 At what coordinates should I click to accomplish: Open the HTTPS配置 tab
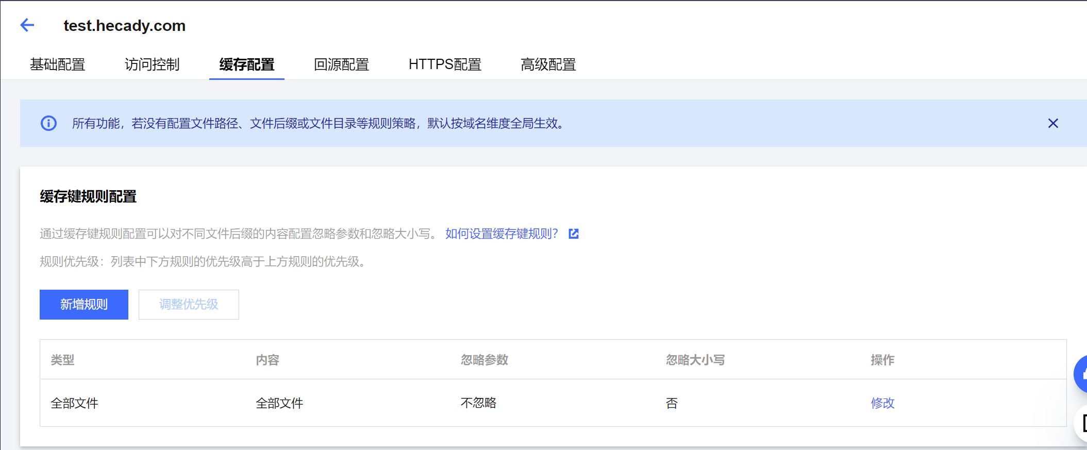[x=445, y=64]
